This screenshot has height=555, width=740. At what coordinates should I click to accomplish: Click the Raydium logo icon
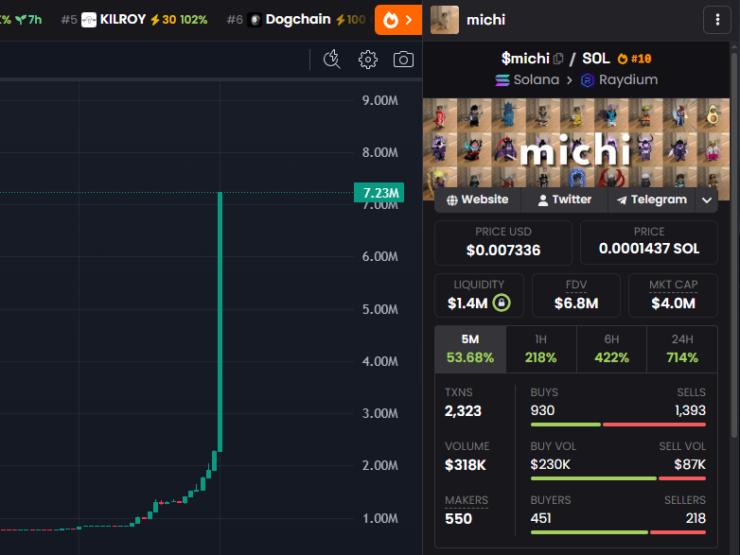pyautogui.click(x=587, y=80)
